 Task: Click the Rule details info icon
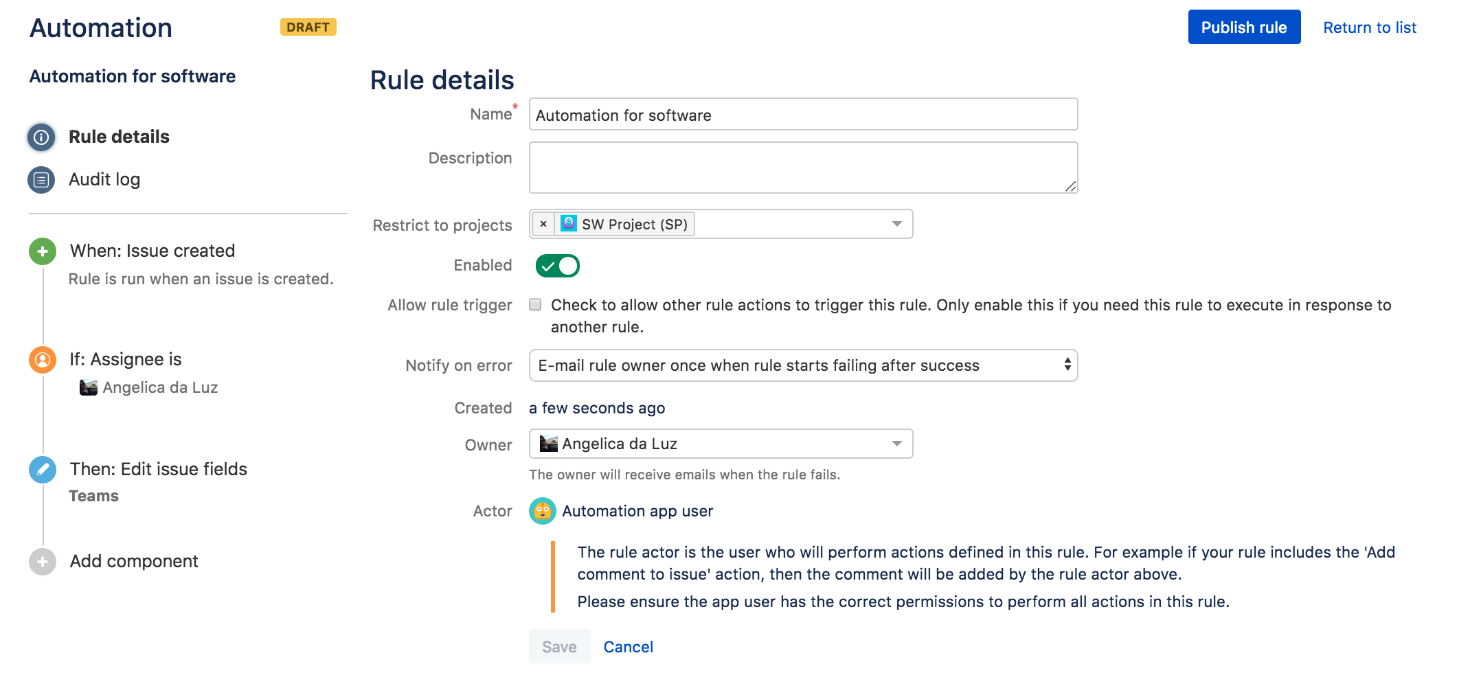41,137
